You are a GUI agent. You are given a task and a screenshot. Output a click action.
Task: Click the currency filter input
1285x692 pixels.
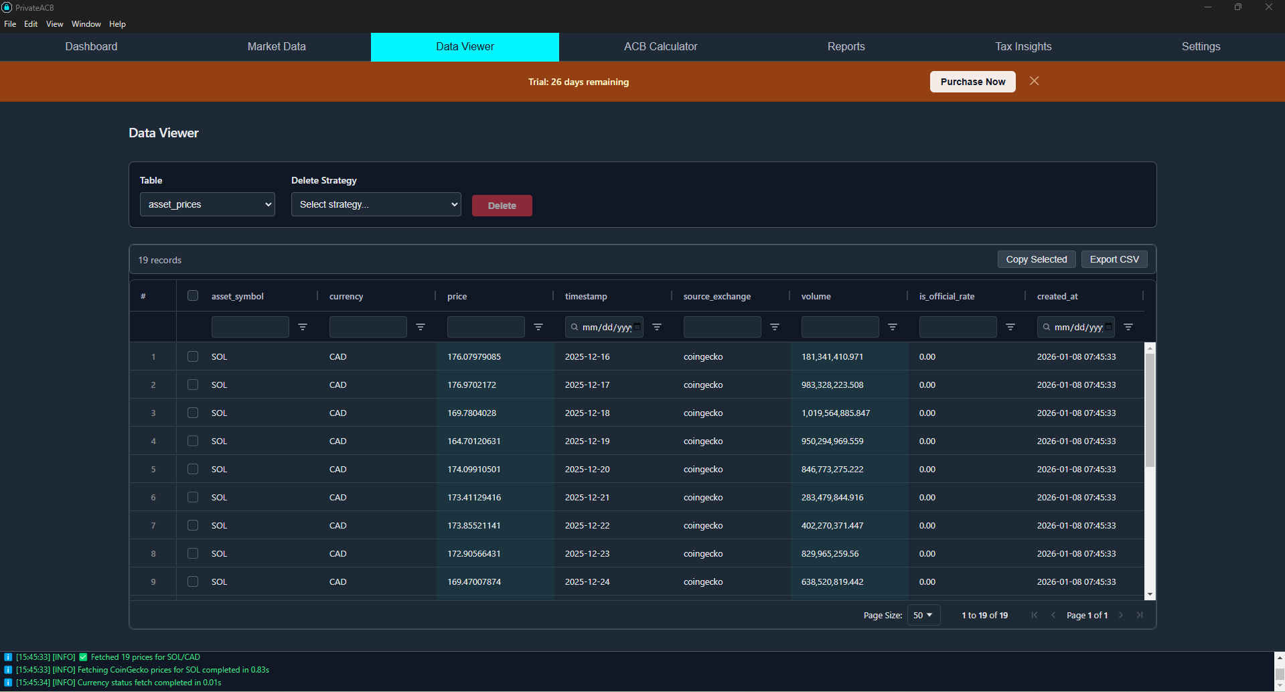(368, 327)
